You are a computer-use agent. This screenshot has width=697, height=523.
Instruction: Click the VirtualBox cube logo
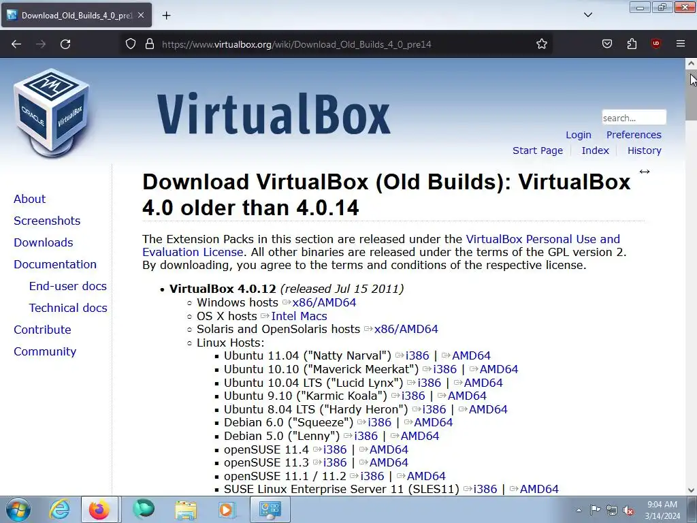(51, 113)
